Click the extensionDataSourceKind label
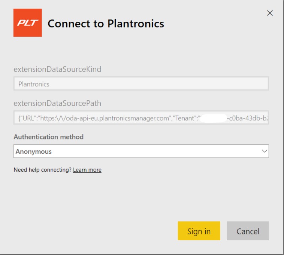284x255 pixels. pyautogui.click(x=57, y=69)
